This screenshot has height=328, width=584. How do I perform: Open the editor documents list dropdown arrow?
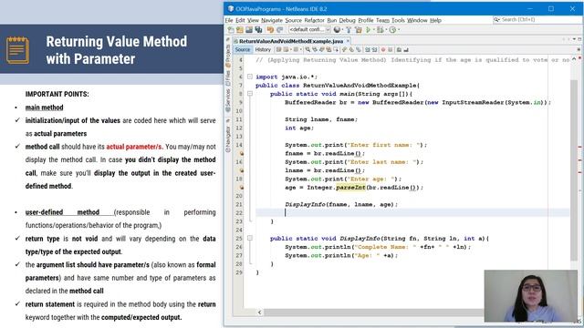click(x=574, y=39)
